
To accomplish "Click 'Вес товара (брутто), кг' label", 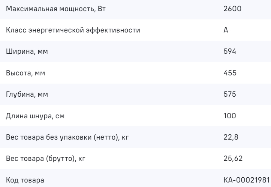I will (48, 159).
